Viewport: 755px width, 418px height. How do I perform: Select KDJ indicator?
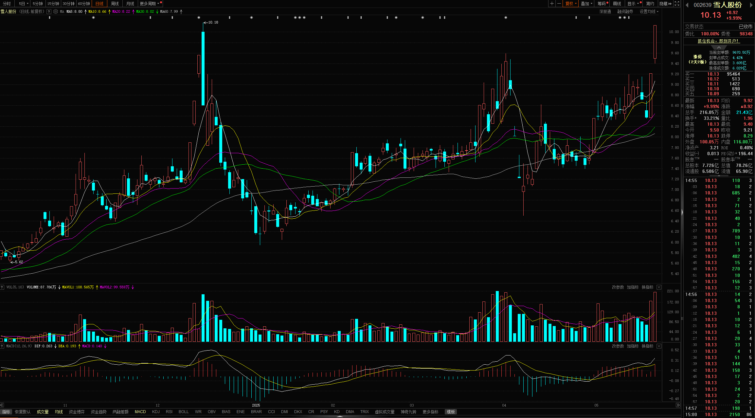(156, 412)
